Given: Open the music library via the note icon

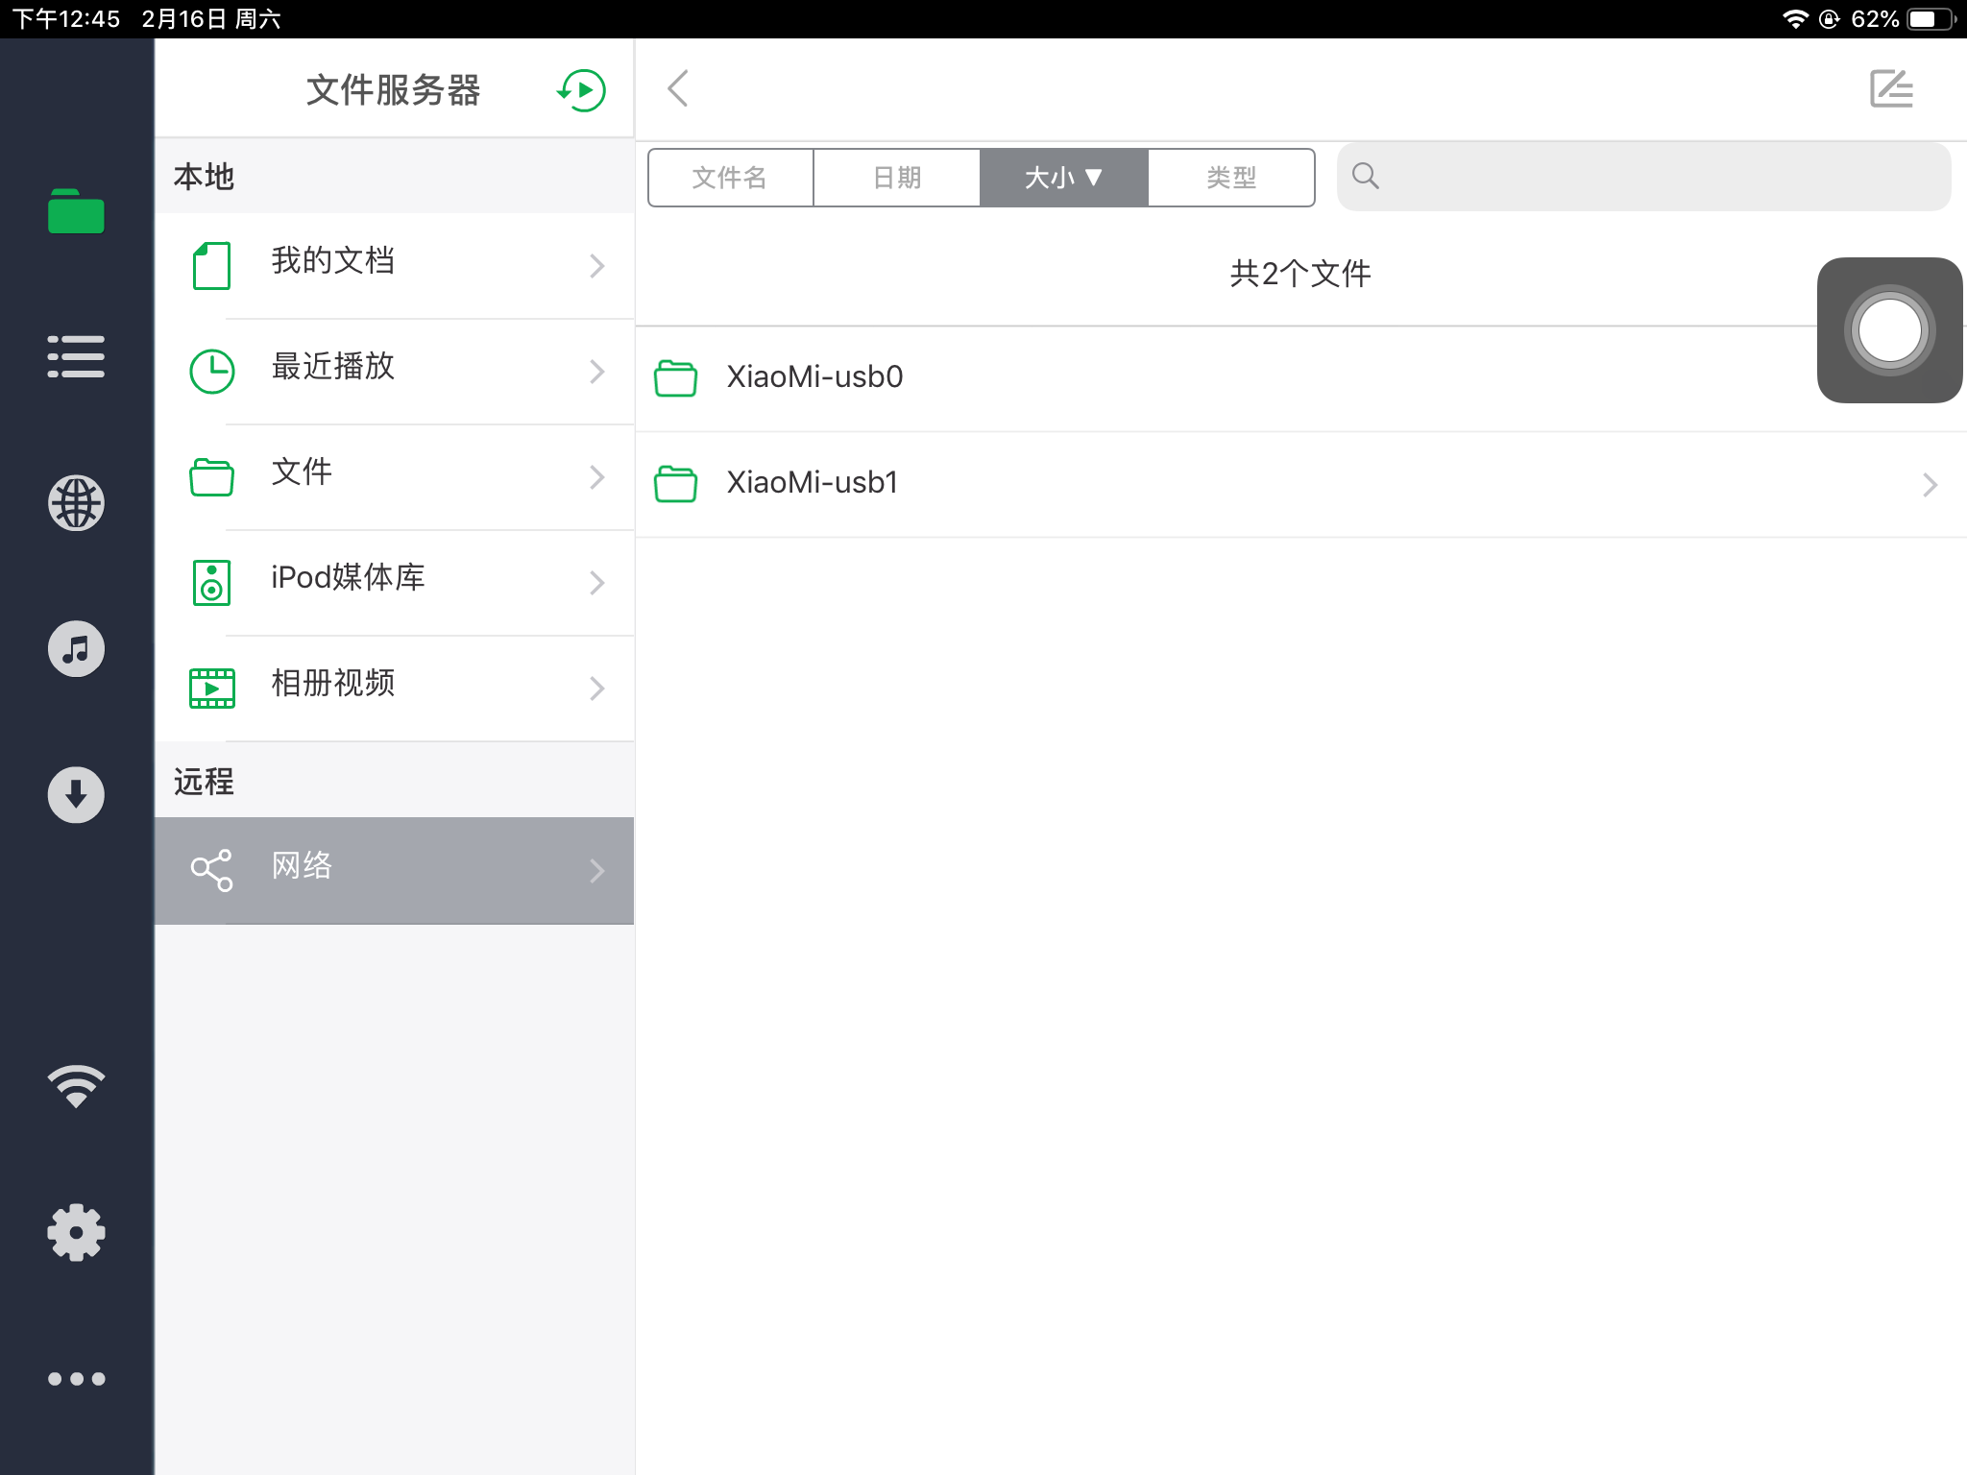Looking at the screenshot, I should click(76, 648).
